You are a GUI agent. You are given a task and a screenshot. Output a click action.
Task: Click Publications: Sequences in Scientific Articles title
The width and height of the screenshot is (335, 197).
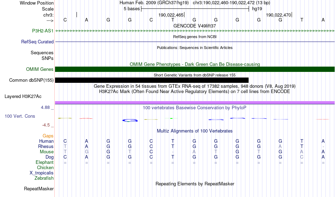tap(195, 48)
